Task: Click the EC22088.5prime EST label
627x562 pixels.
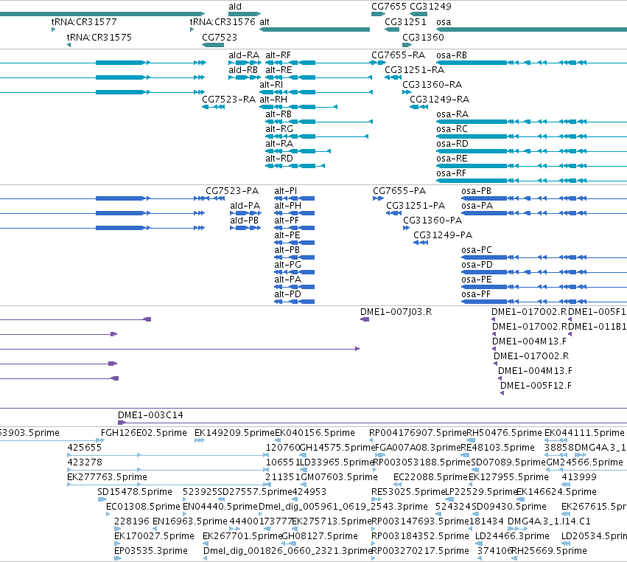Action: [430, 477]
